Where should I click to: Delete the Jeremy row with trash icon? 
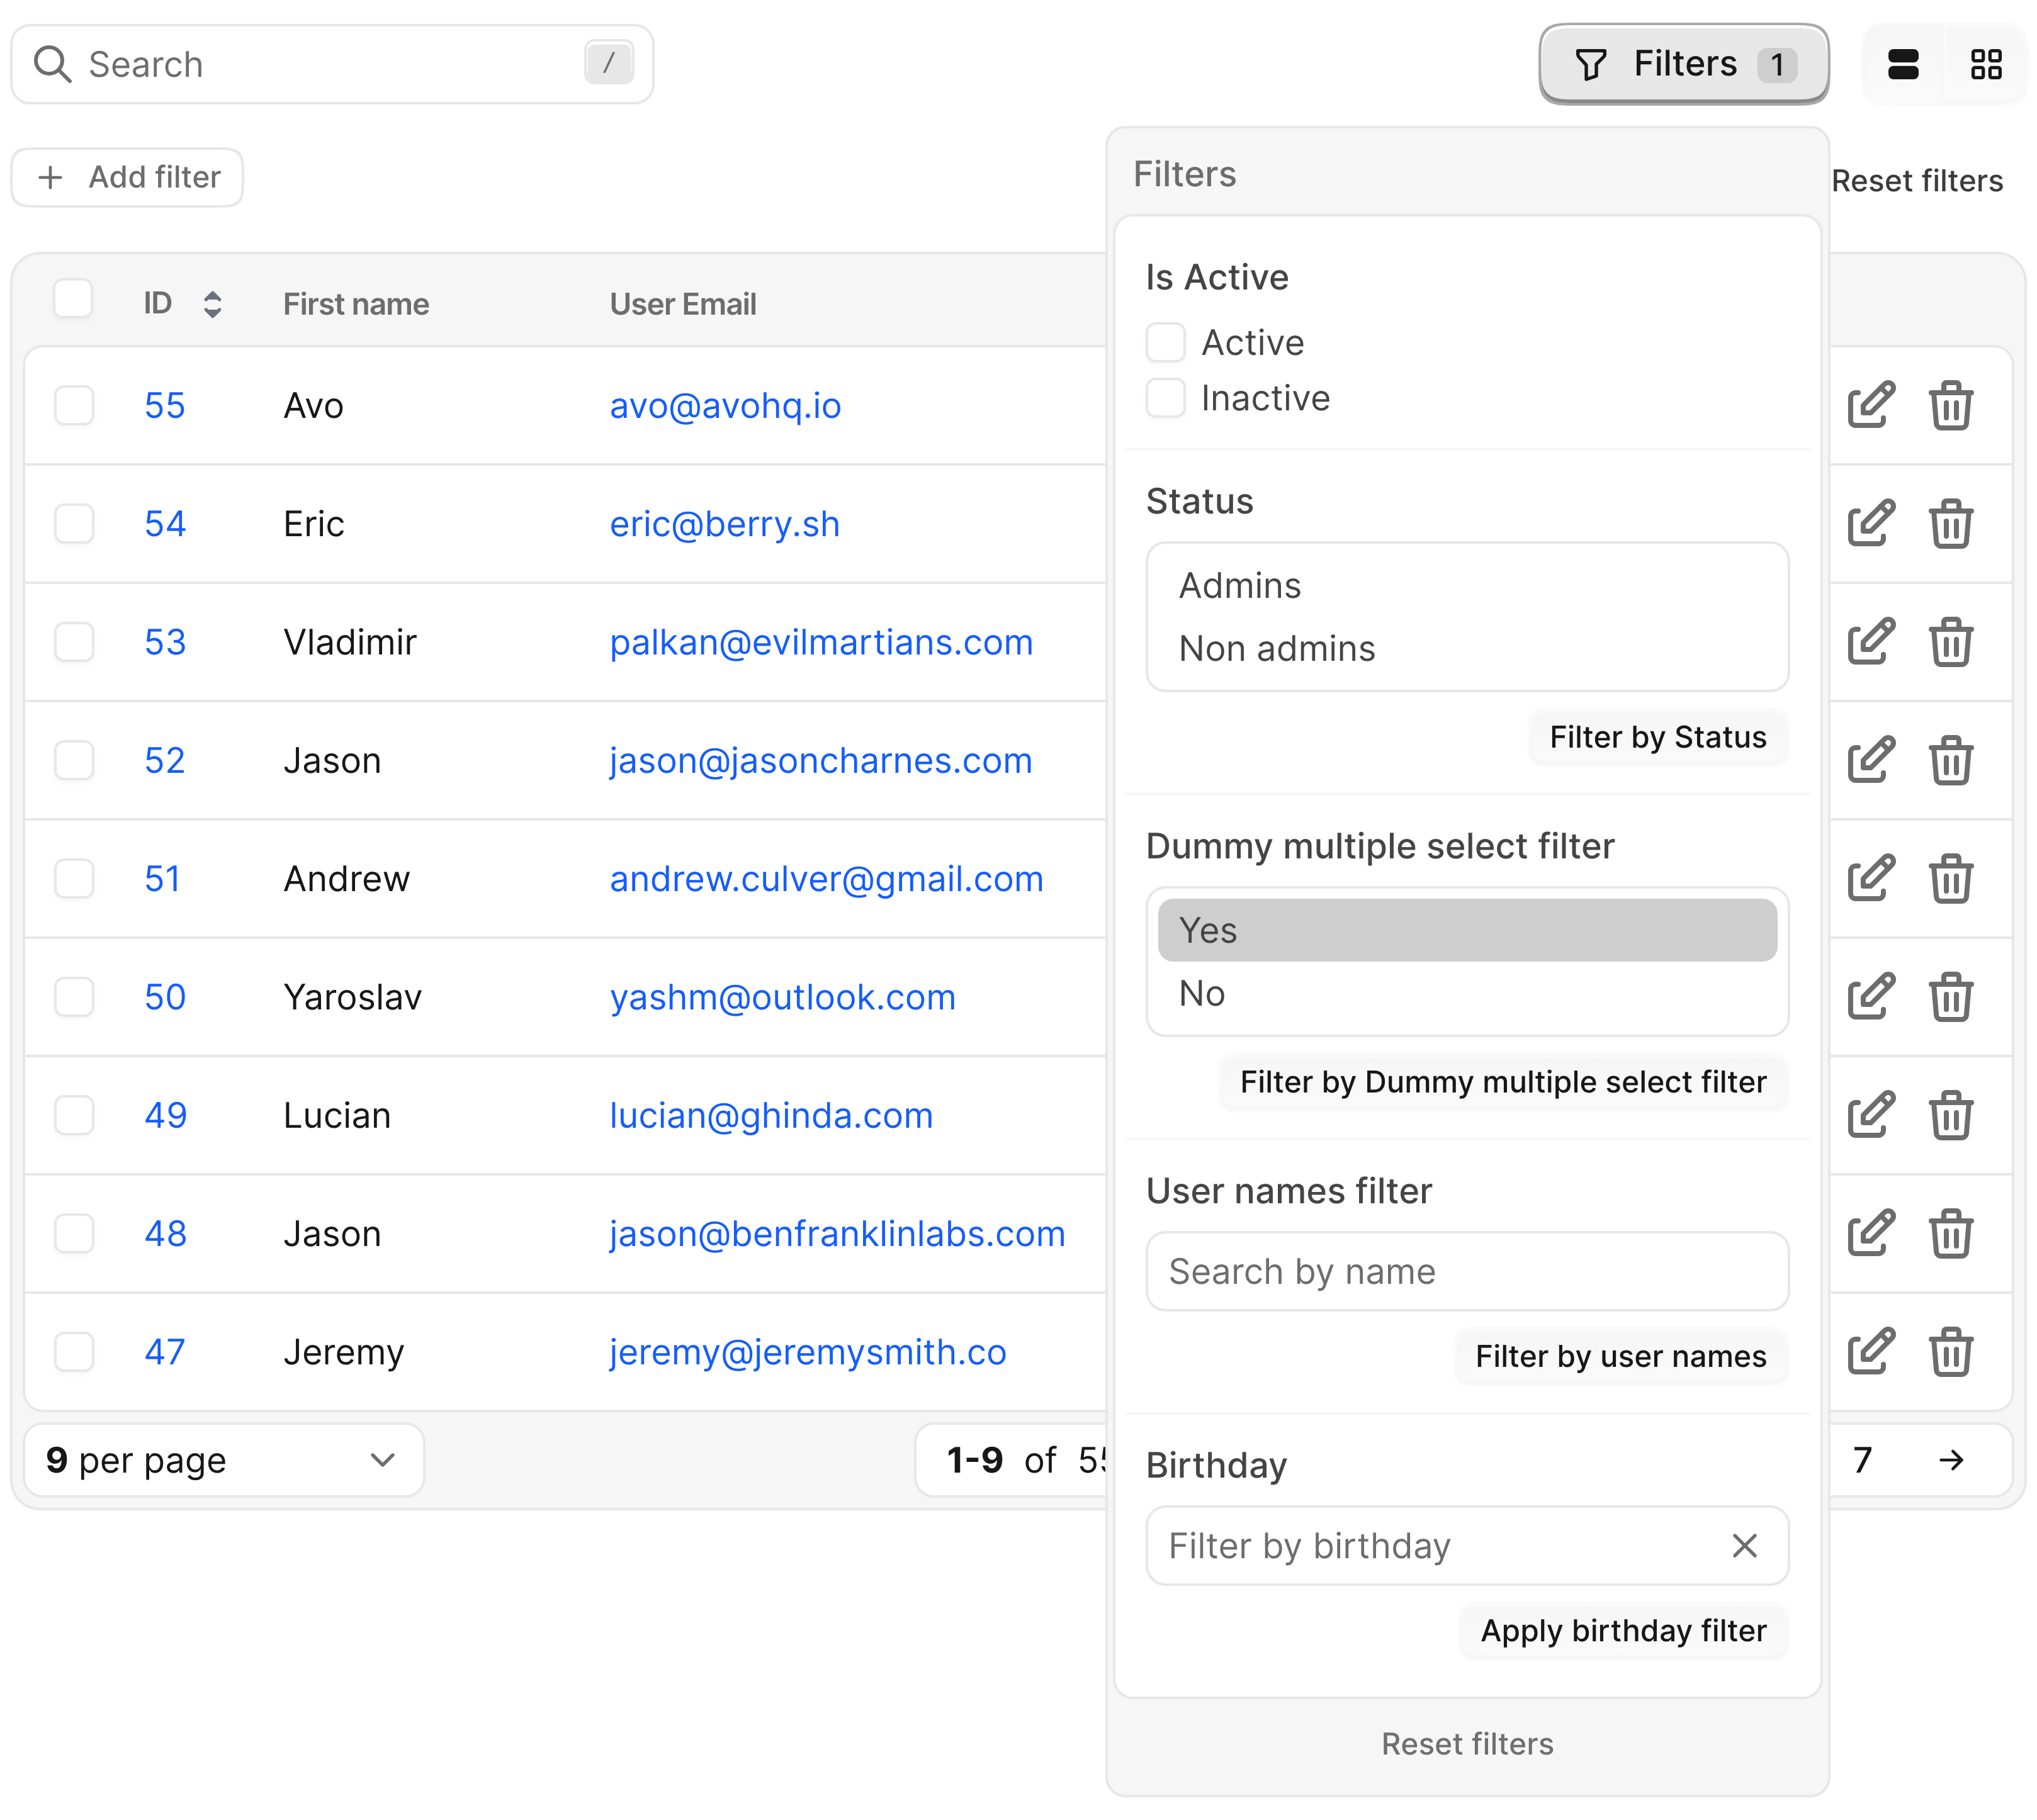(x=1950, y=1351)
